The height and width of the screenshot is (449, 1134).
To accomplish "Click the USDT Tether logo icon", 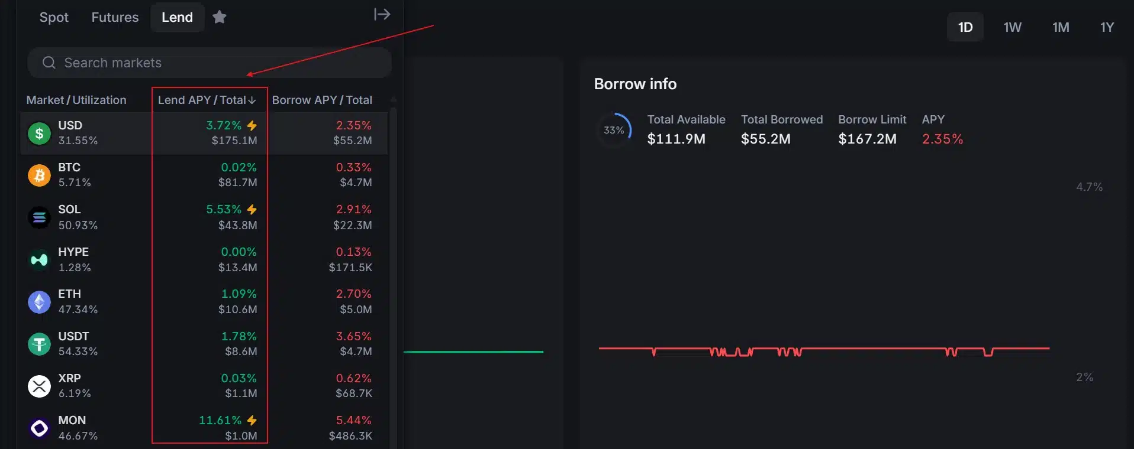I will tap(39, 344).
